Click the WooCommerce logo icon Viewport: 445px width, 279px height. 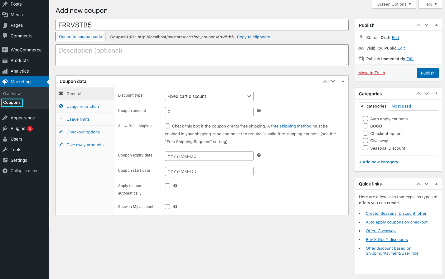pyautogui.click(x=5, y=50)
